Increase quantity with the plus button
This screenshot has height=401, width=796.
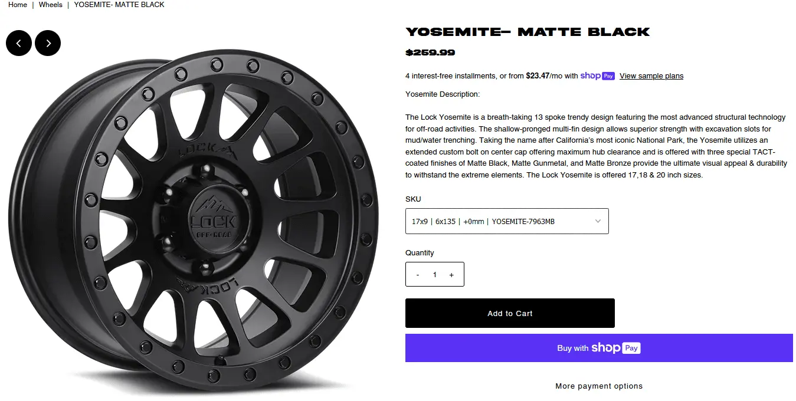451,275
